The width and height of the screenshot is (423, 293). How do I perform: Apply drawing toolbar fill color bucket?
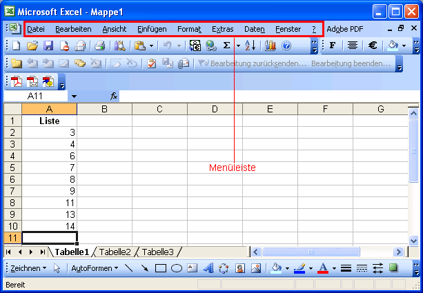coord(276,268)
